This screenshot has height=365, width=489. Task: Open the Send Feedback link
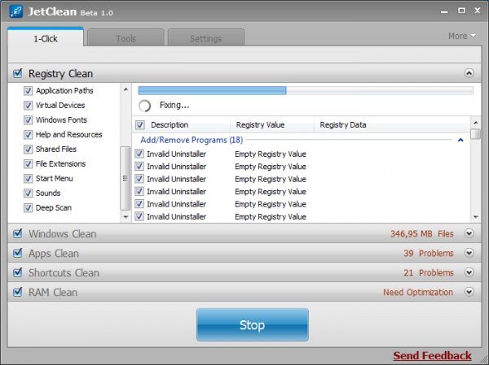point(432,355)
